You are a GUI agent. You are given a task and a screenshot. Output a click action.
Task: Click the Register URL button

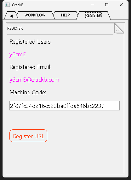click(28, 136)
